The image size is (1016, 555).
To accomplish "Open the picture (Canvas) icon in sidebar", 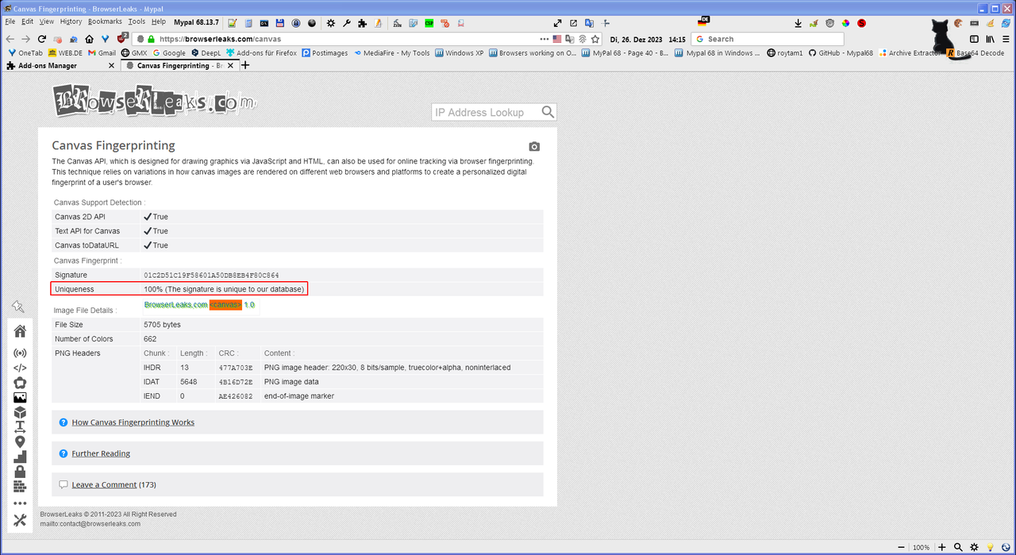I will 20,398.
